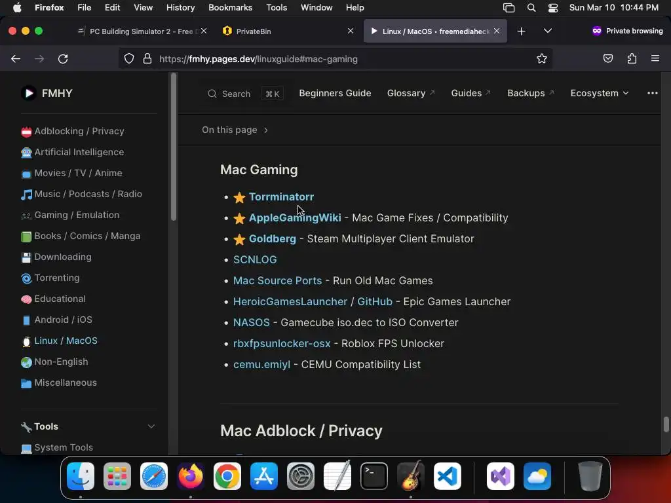
Task: Click the FMHY logo
Action: pos(47,93)
